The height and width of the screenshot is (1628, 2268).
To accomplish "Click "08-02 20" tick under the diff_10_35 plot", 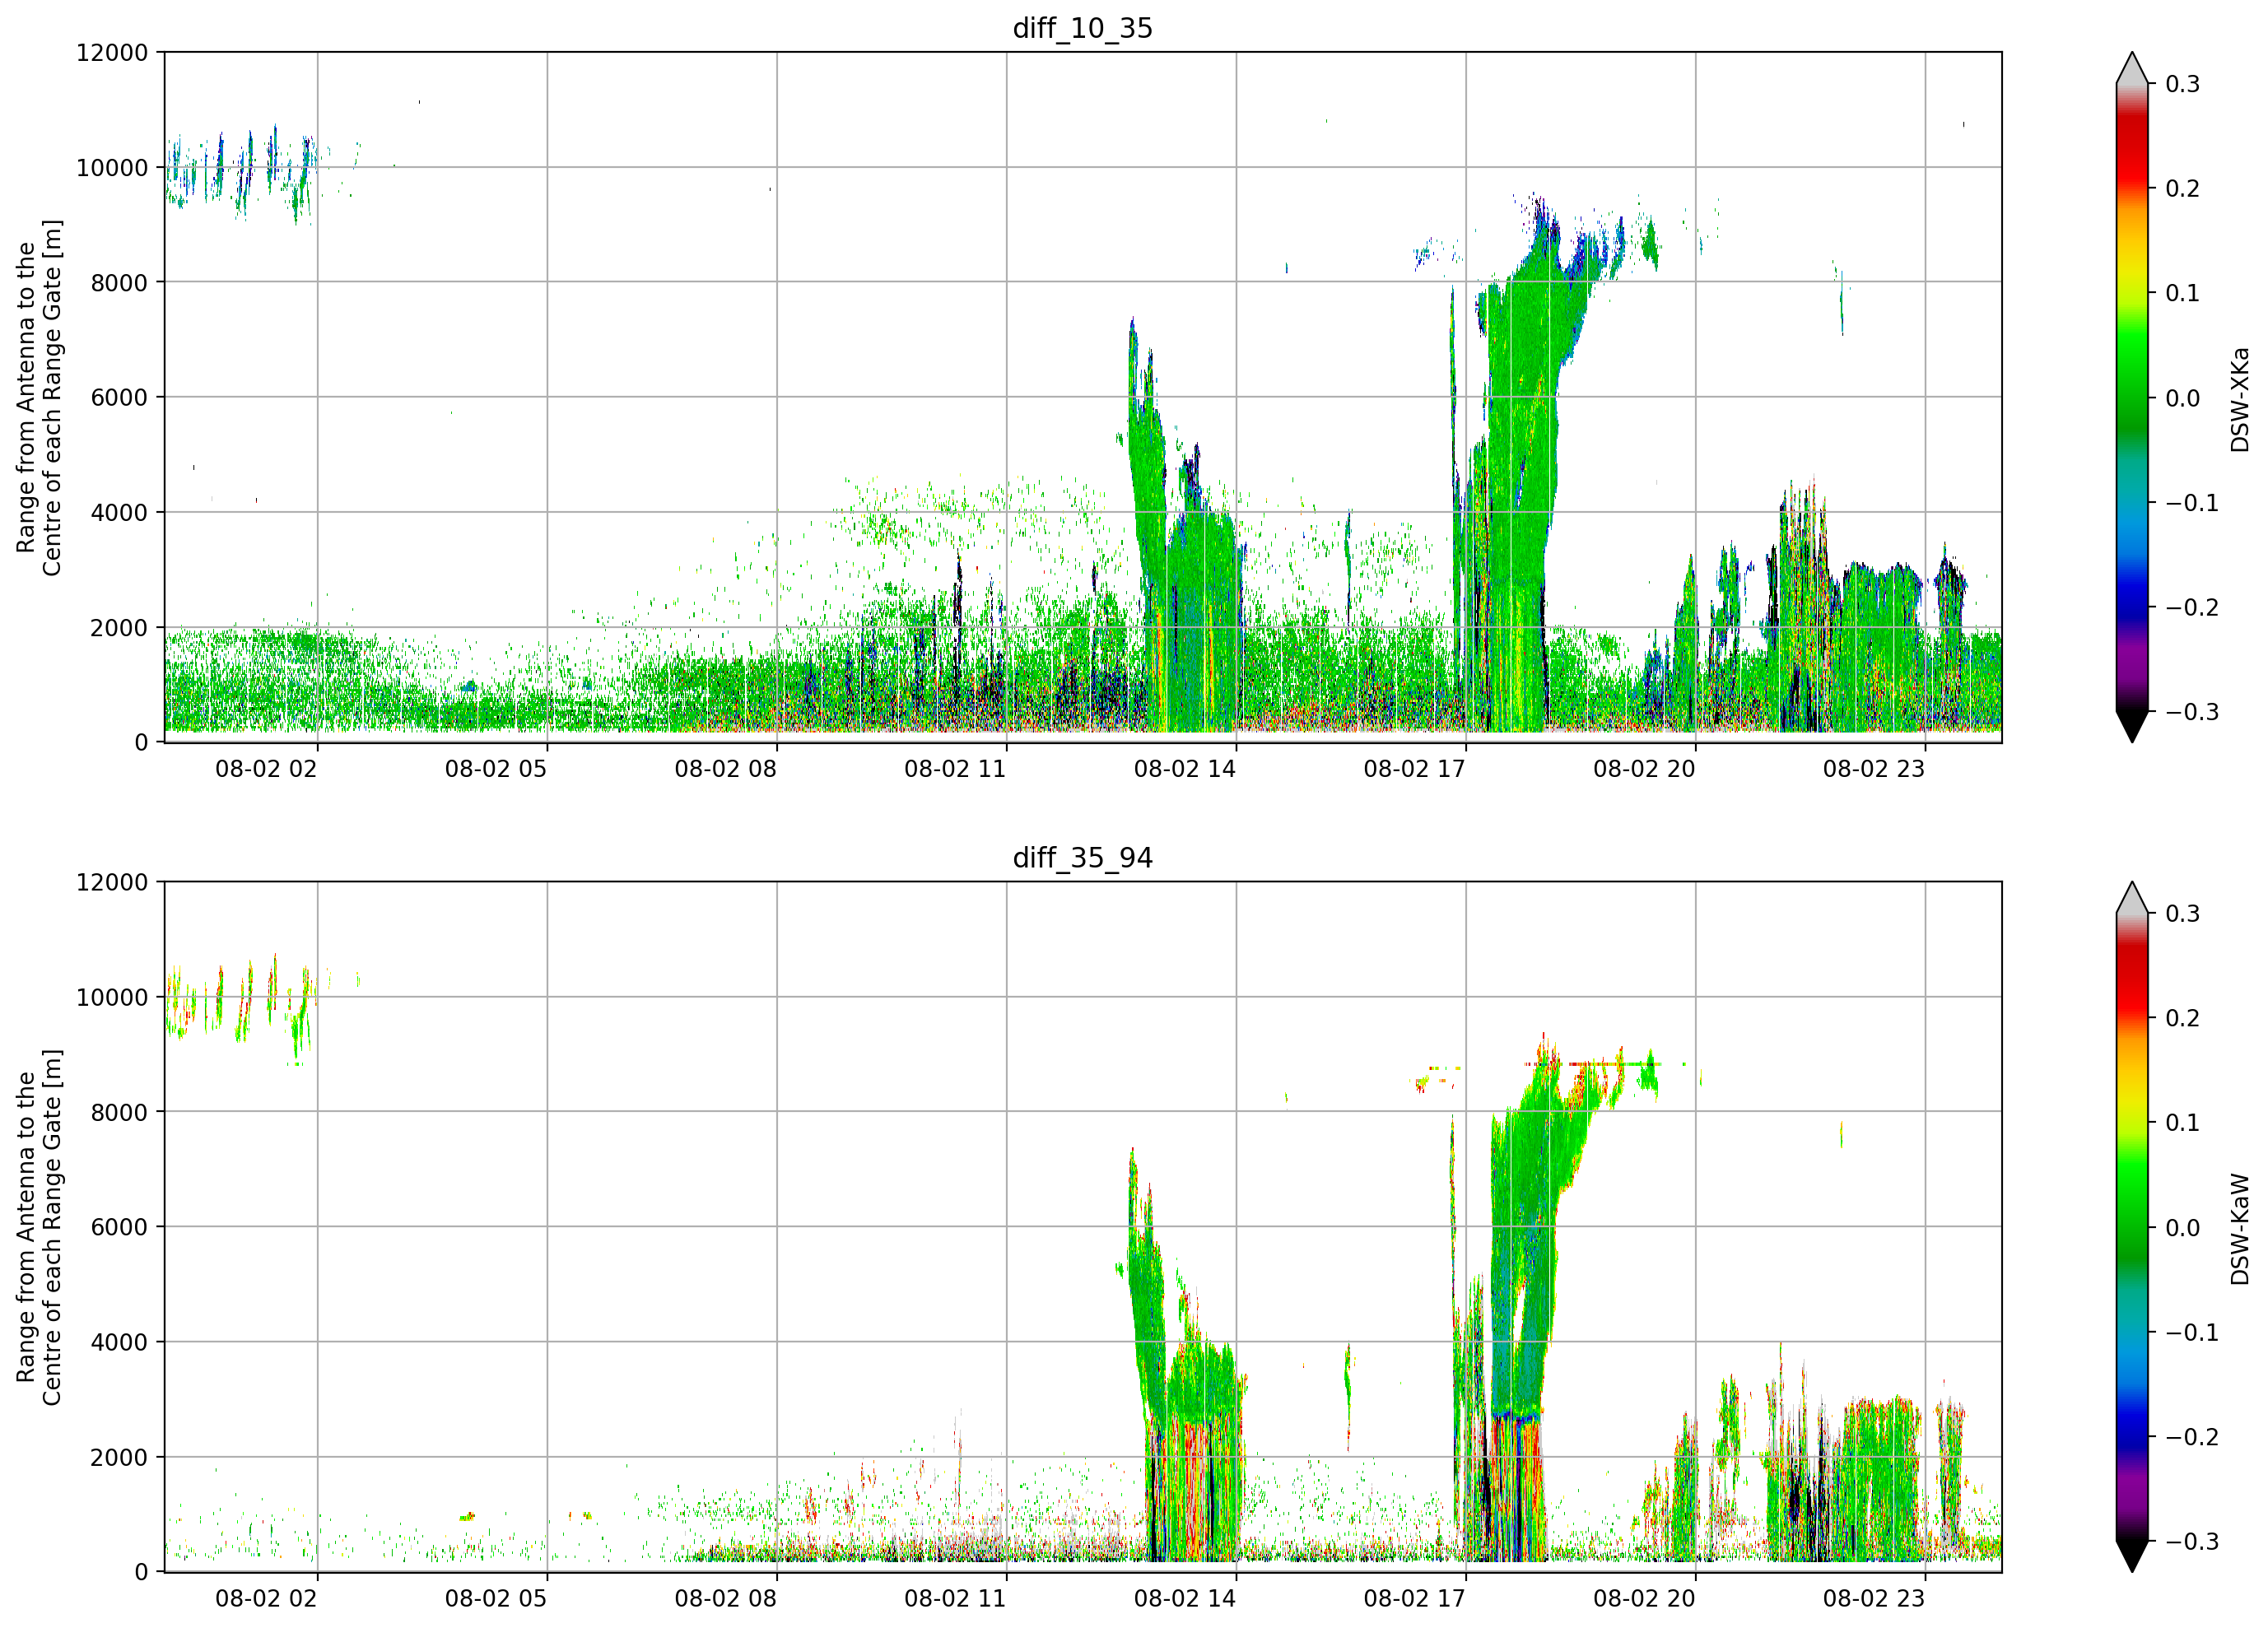I will click(1644, 769).
